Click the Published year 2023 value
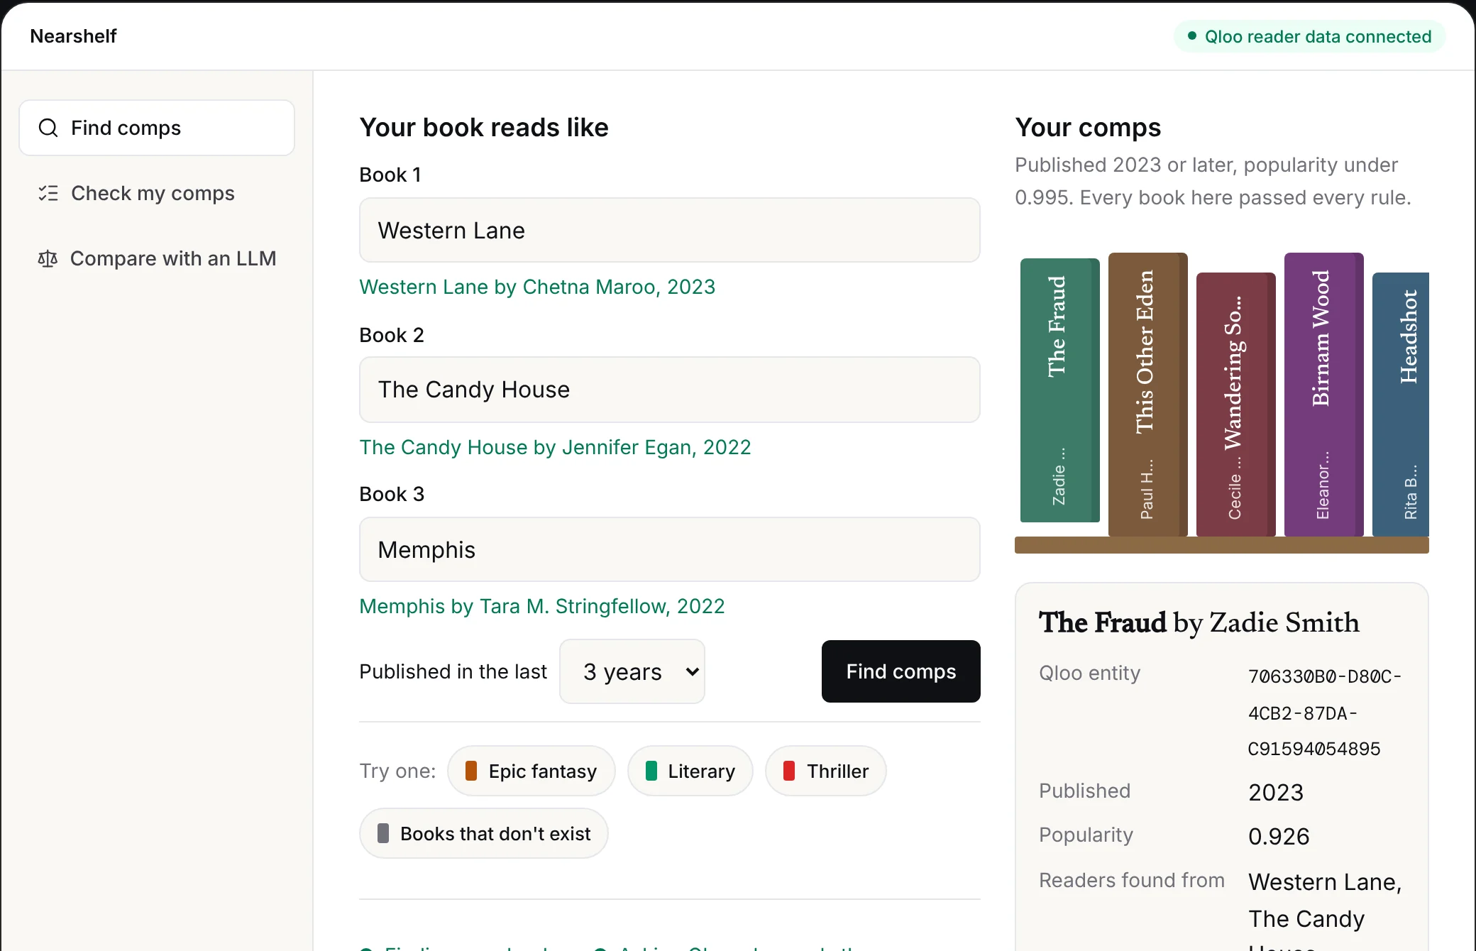Image resolution: width=1476 pixels, height=951 pixels. coord(1276,792)
